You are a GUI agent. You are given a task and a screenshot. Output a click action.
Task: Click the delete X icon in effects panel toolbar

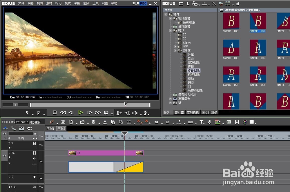coord(214,3)
